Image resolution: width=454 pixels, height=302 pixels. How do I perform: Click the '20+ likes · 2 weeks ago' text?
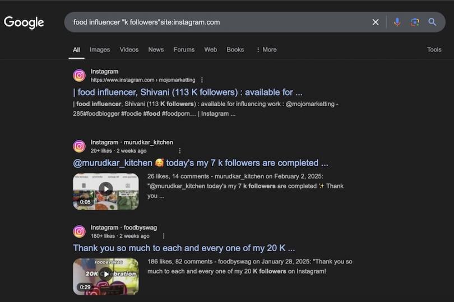pyautogui.click(x=118, y=151)
